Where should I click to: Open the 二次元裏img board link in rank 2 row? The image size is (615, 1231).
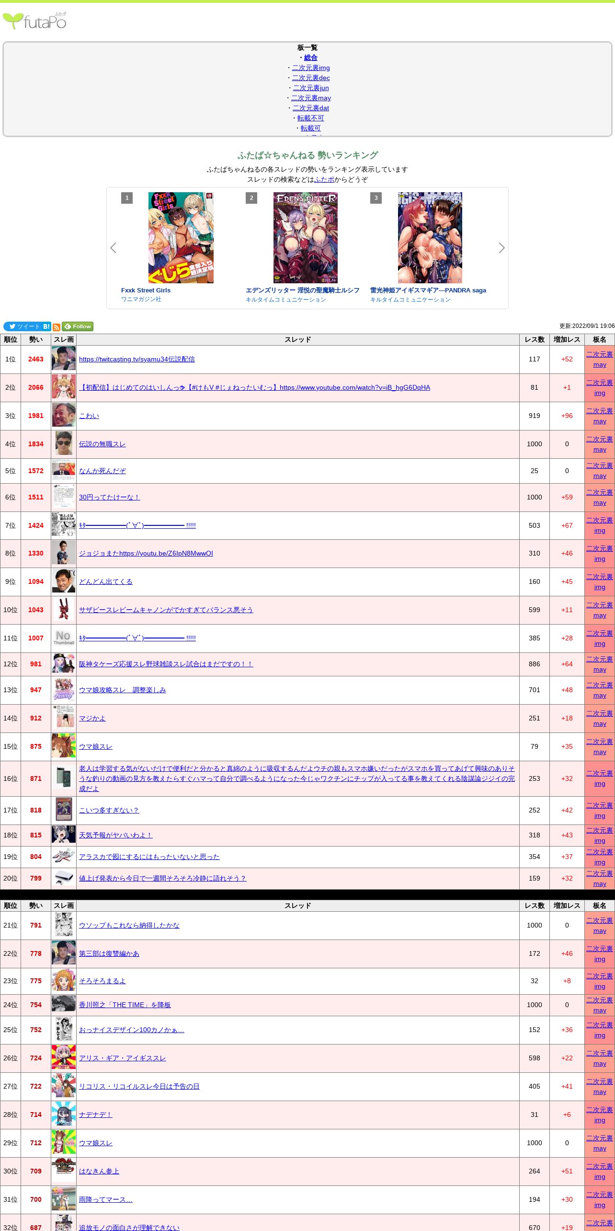[x=600, y=388]
